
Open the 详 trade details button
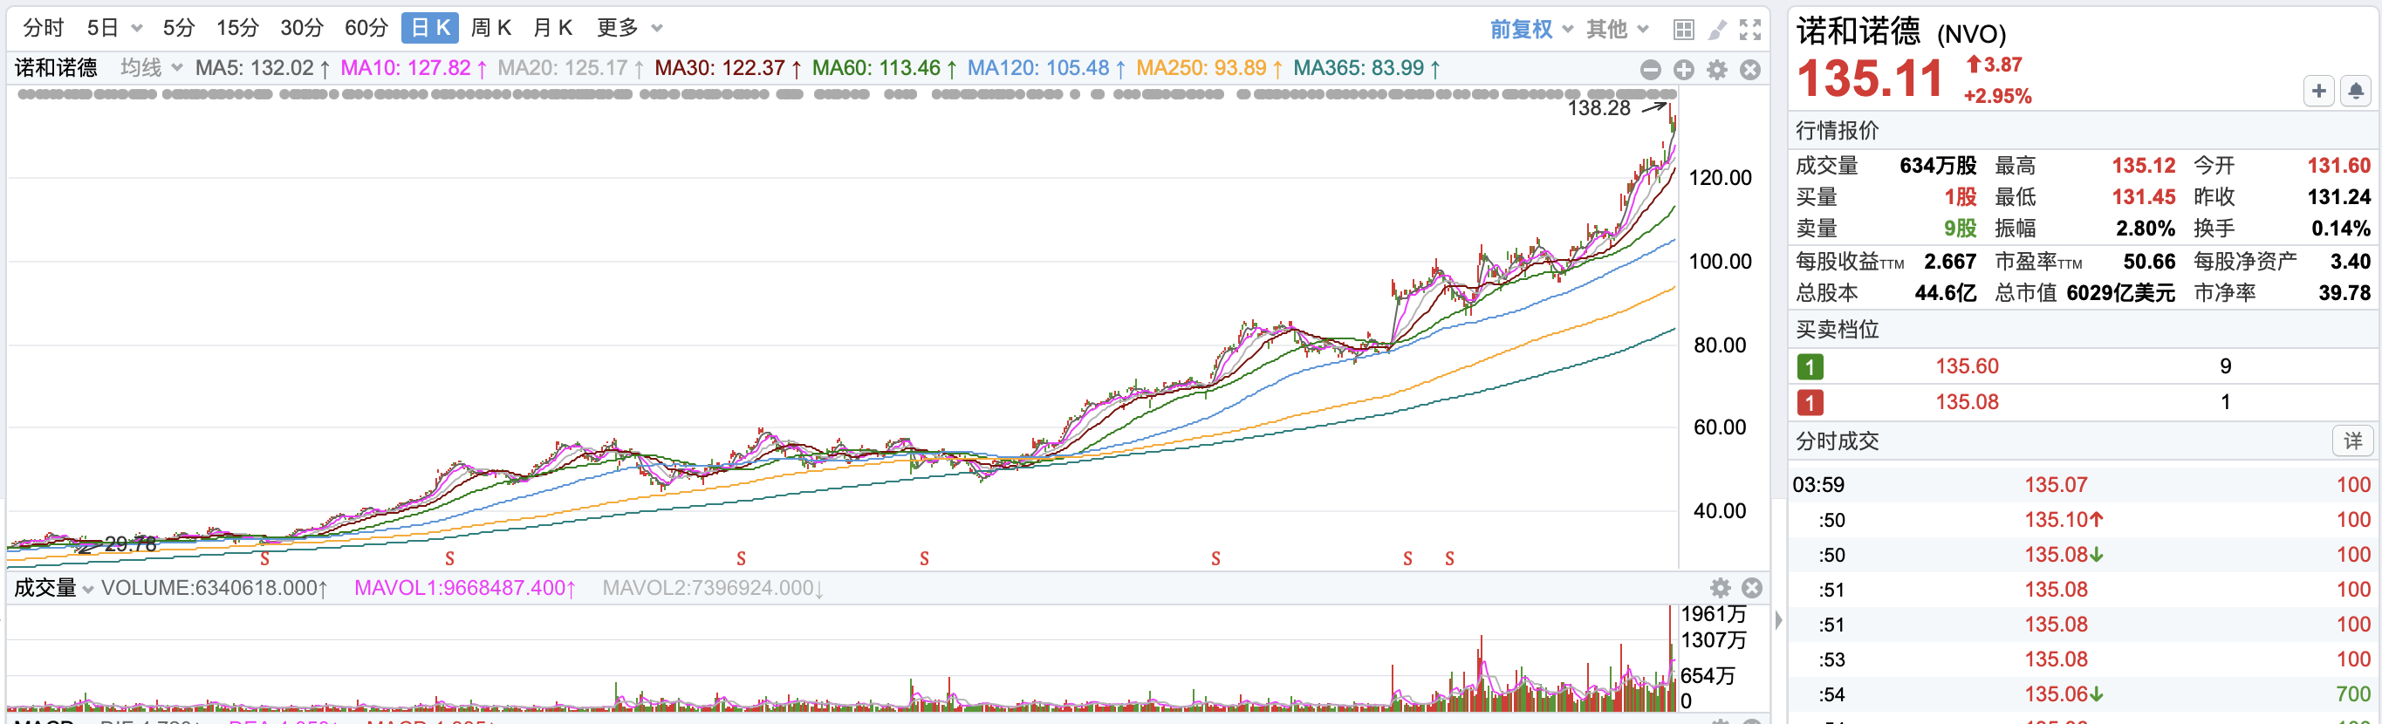click(2352, 441)
